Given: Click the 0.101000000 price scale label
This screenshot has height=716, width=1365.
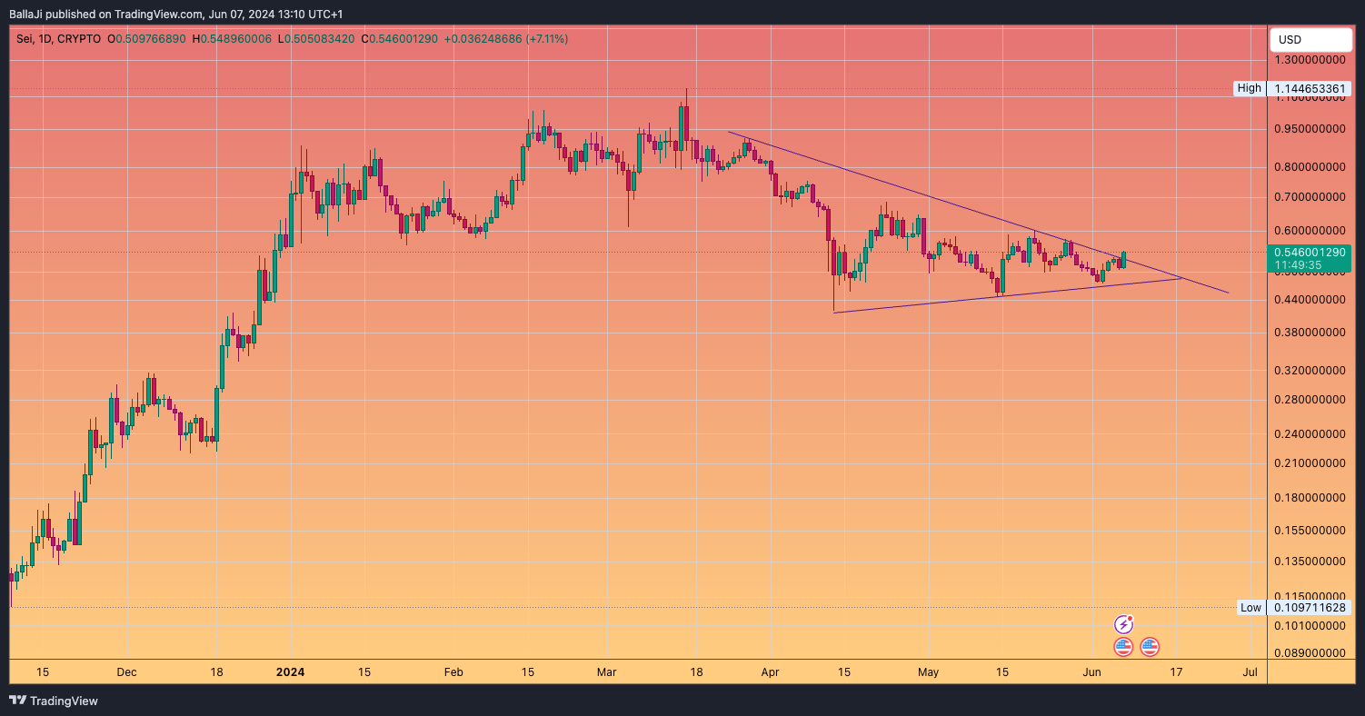Looking at the screenshot, I should [x=1311, y=626].
